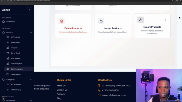This screenshot has height=102, width=182.
Task: Click the lightning bolt badge in sidebar corner
Action: pos(3,99)
